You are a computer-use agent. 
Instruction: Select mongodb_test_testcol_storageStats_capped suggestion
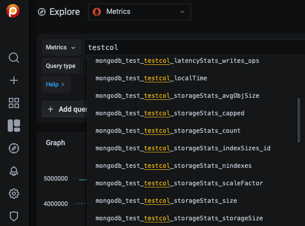click(x=196, y=113)
